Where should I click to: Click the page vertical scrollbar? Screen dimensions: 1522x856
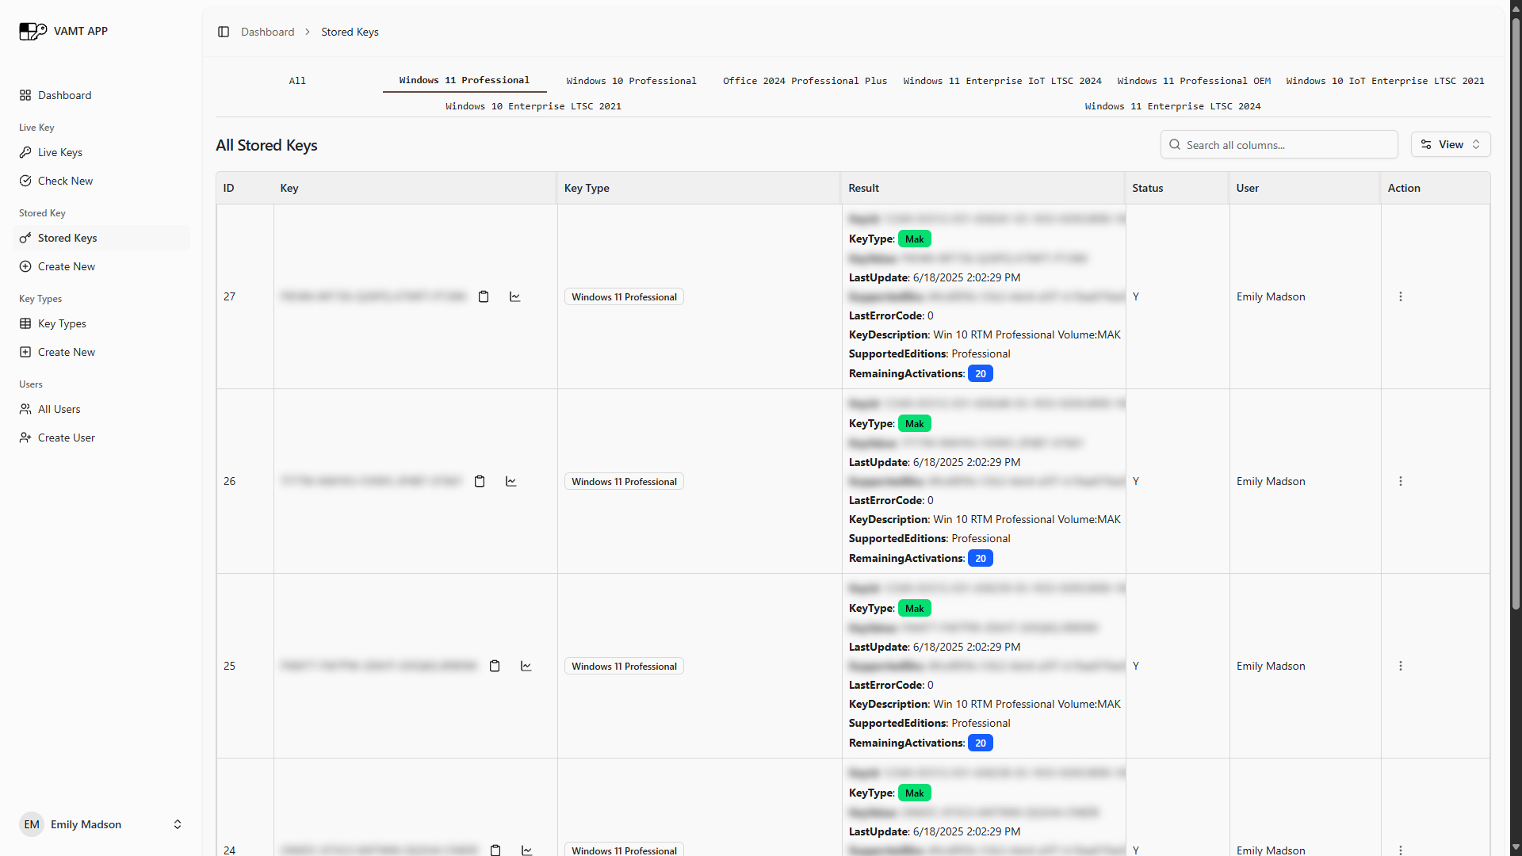1515,317
